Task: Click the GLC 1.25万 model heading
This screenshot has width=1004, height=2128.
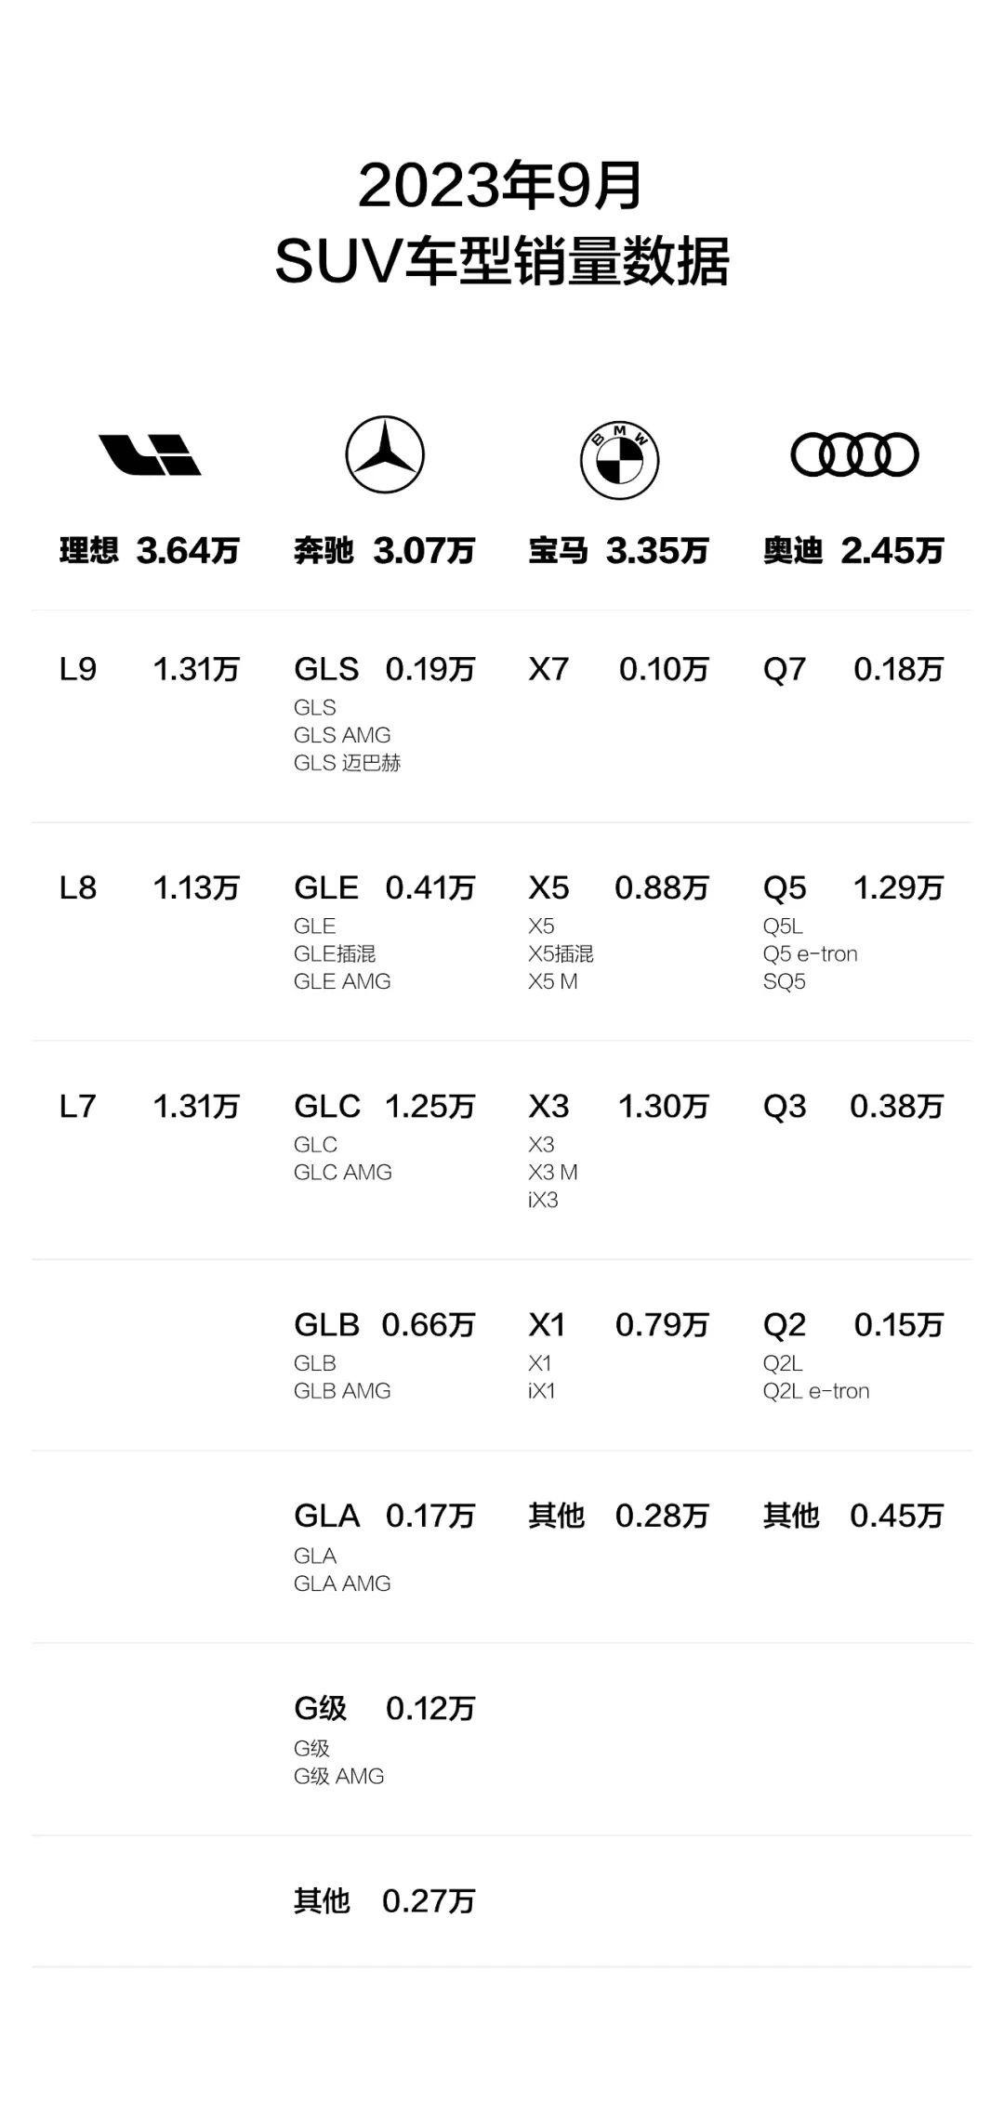Action: tap(385, 1106)
